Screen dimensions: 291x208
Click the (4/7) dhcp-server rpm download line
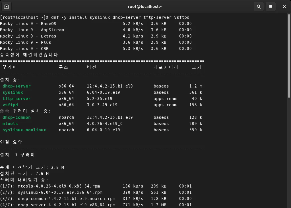coord(96,205)
